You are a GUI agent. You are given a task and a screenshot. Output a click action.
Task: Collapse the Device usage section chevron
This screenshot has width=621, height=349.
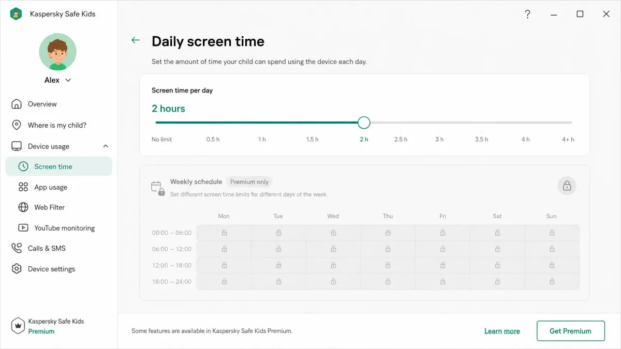coord(106,146)
